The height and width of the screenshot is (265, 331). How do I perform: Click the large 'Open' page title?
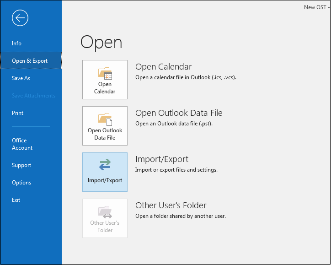pyautogui.click(x=101, y=43)
